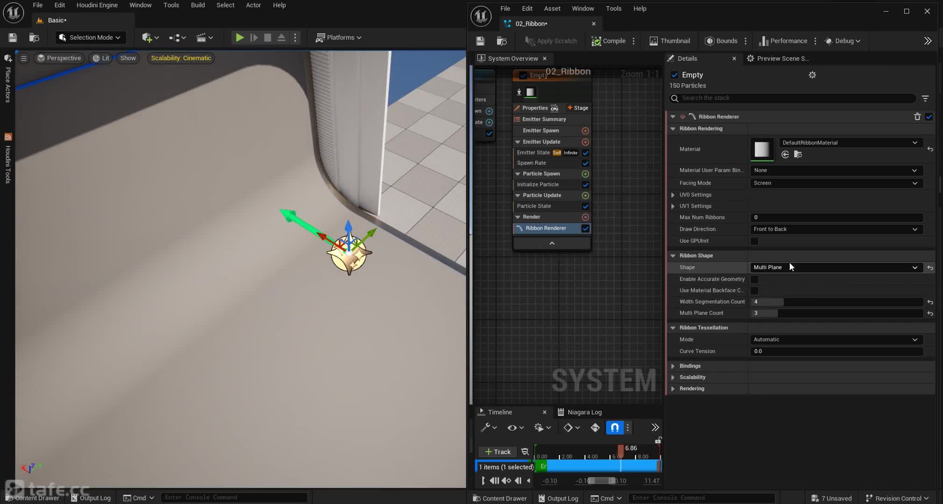Open the cinematics clapperboard dropdown
The height and width of the screenshot is (504, 943).
coord(204,38)
